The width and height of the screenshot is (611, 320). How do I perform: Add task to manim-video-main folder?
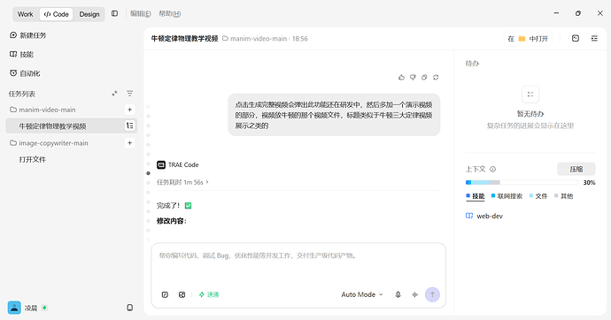[x=130, y=110]
